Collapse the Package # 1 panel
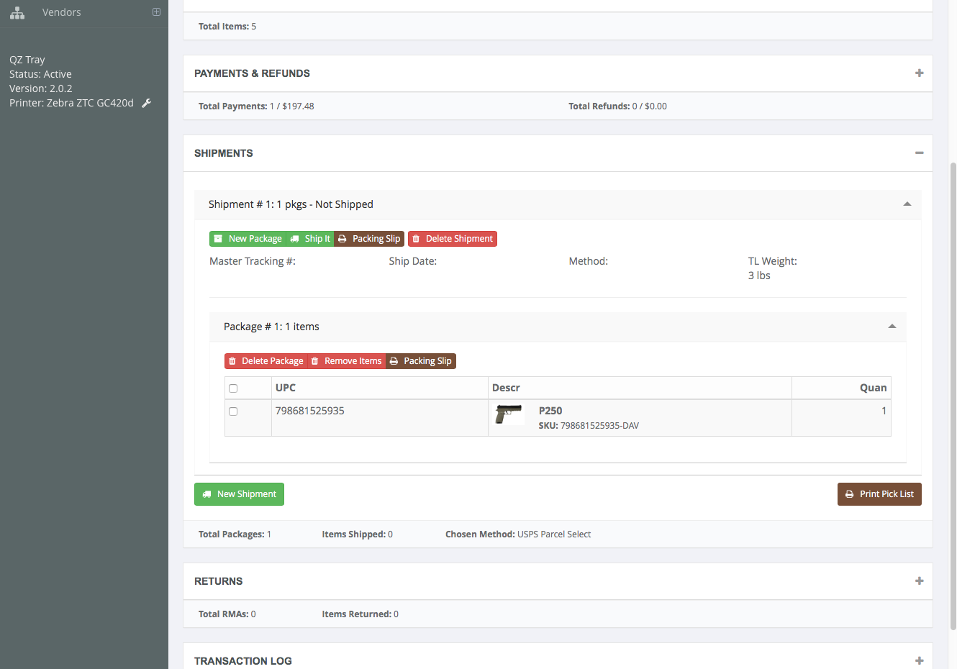The height and width of the screenshot is (669, 957). click(892, 327)
